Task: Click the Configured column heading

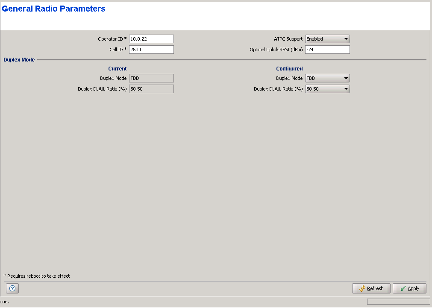Action: point(289,69)
